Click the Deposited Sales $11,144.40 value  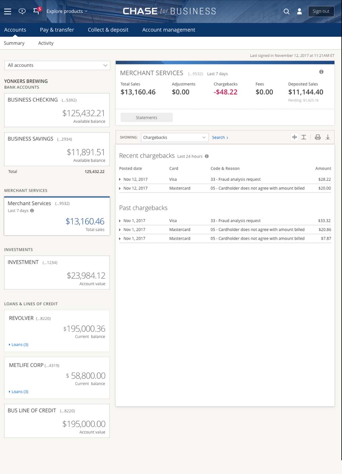tap(305, 92)
